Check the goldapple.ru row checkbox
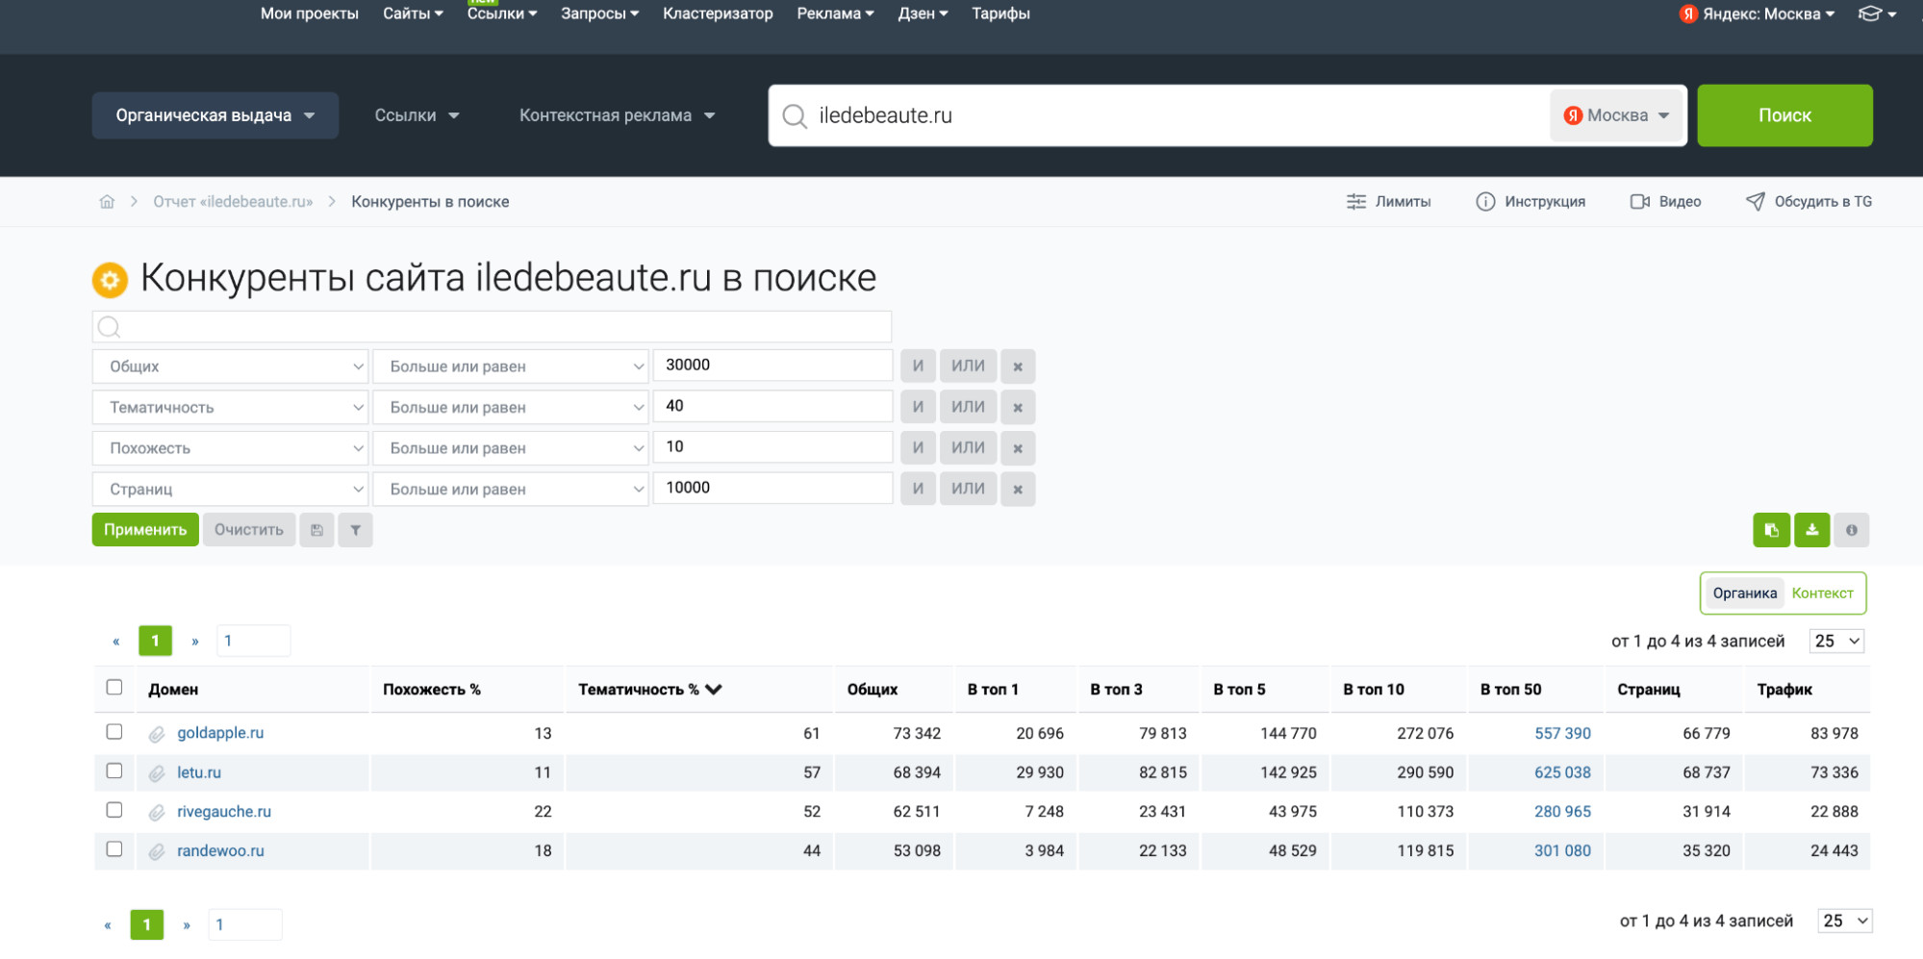Screen dimensions: 1923x959 coord(114,732)
